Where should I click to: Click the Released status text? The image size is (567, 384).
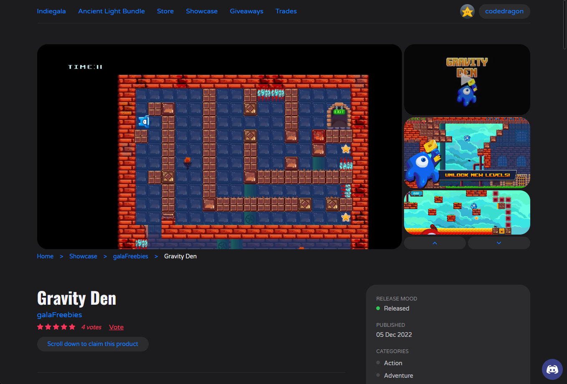[x=397, y=308]
